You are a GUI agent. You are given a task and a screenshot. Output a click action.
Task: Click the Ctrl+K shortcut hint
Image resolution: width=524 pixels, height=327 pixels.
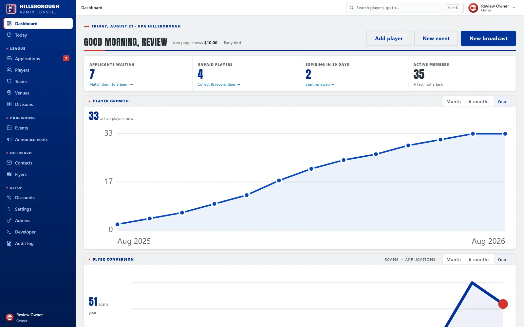tap(453, 8)
